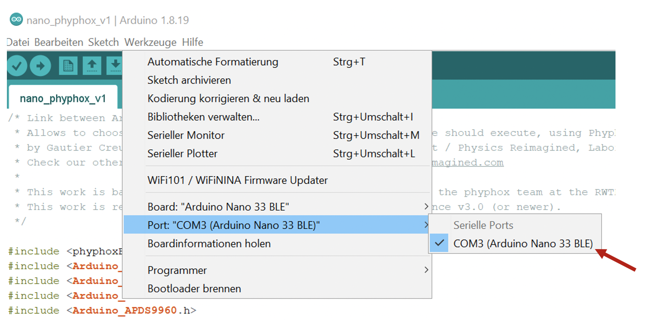Image resolution: width=649 pixels, height=322 pixels.
Task: Open the Datei menu
Action: point(17,42)
